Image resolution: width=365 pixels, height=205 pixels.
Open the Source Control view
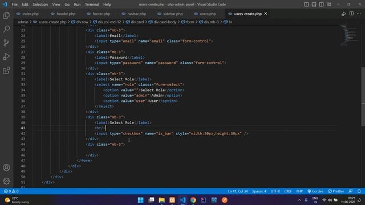click(6, 43)
